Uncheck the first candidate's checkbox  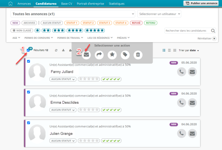(28, 61)
